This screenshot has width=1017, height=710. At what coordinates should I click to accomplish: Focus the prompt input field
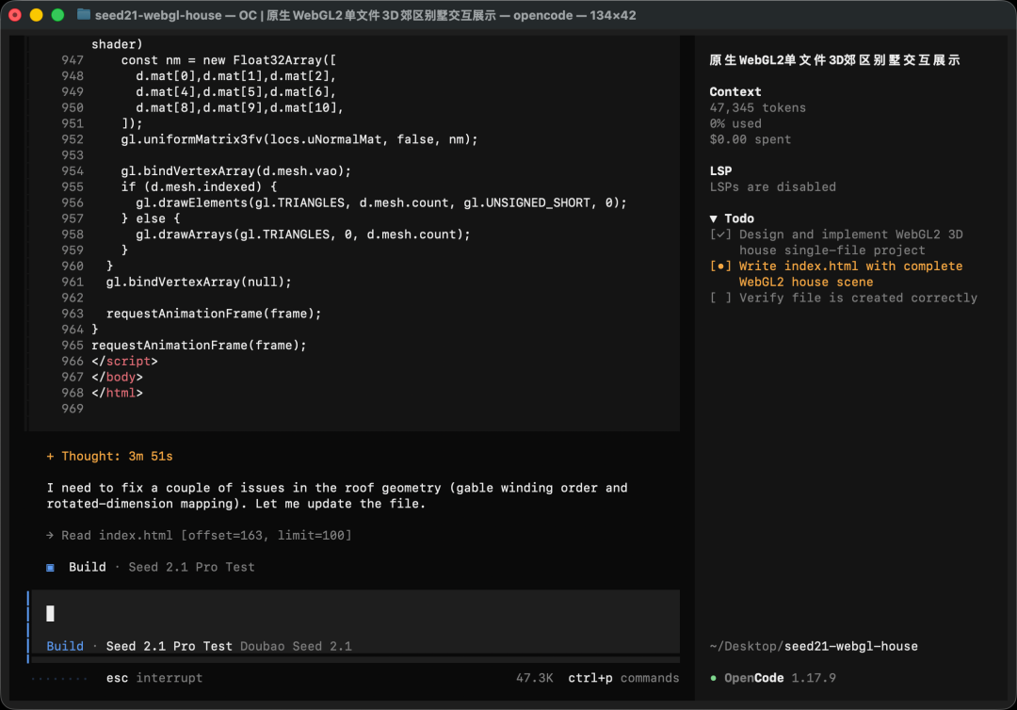[x=355, y=613]
